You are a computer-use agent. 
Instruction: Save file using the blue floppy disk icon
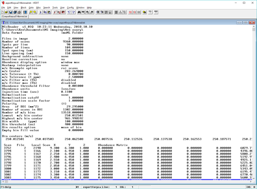click(11, 12)
